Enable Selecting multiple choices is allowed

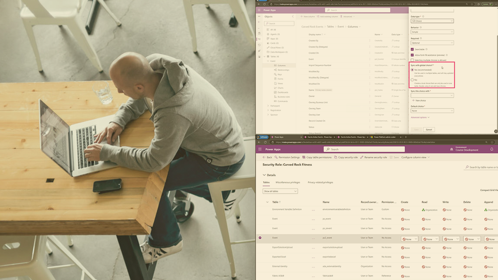[x=412, y=60]
